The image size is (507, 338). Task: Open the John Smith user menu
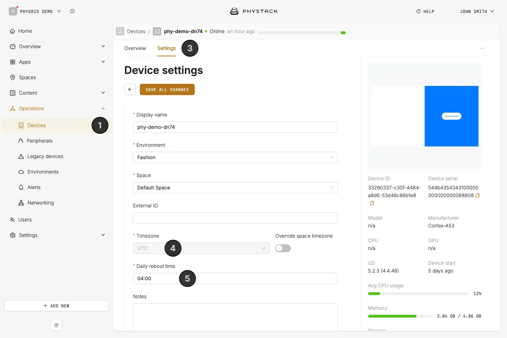(x=477, y=11)
